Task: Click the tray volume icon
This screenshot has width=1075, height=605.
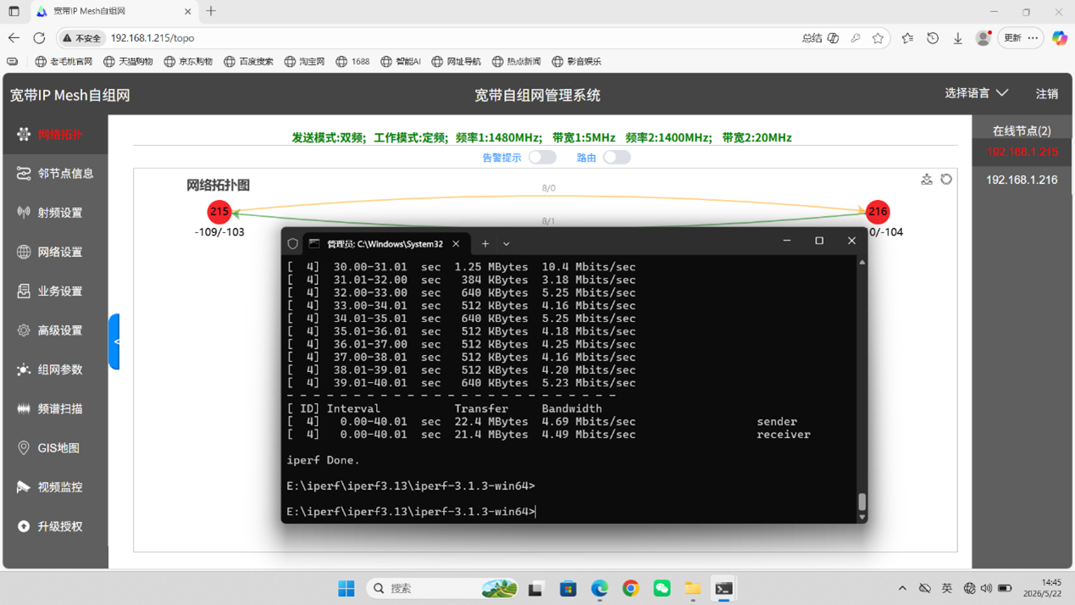Action: 986,588
